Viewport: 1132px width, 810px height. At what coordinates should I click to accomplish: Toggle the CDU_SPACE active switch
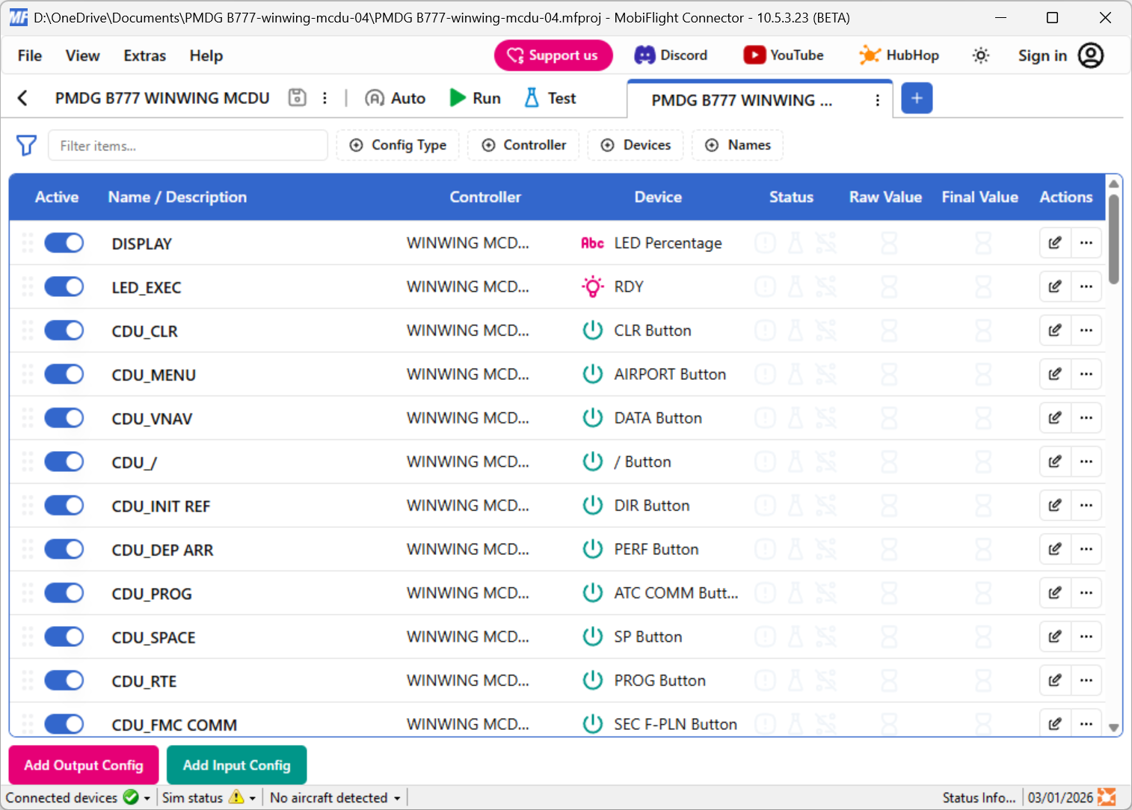pos(64,636)
